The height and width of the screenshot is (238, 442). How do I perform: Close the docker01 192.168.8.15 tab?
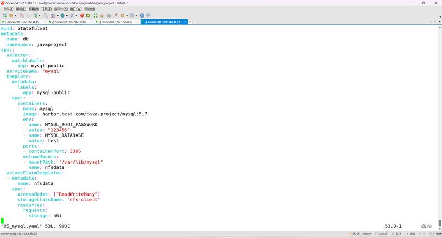pos(45,22)
